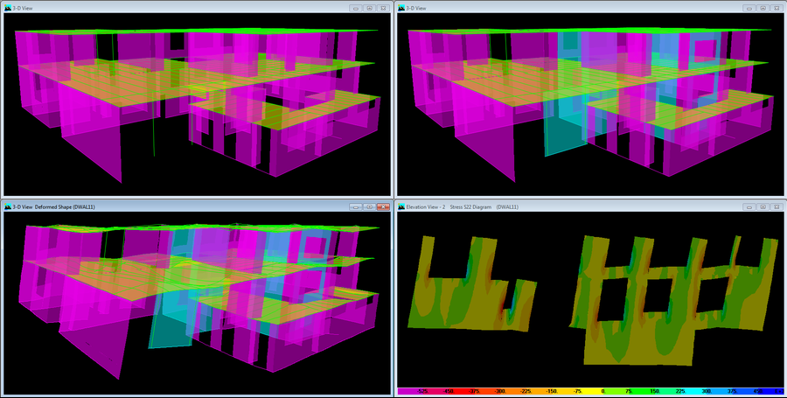Click the app icon of the top-right 3-D View window

pyautogui.click(x=402, y=8)
